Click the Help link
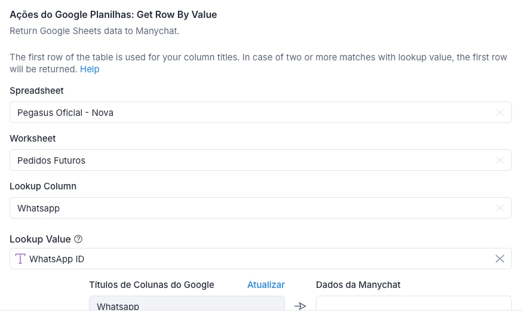The width and height of the screenshot is (522, 316). click(x=90, y=69)
